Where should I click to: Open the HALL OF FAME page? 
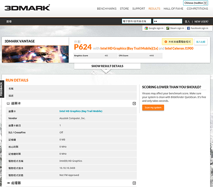tap(173, 9)
